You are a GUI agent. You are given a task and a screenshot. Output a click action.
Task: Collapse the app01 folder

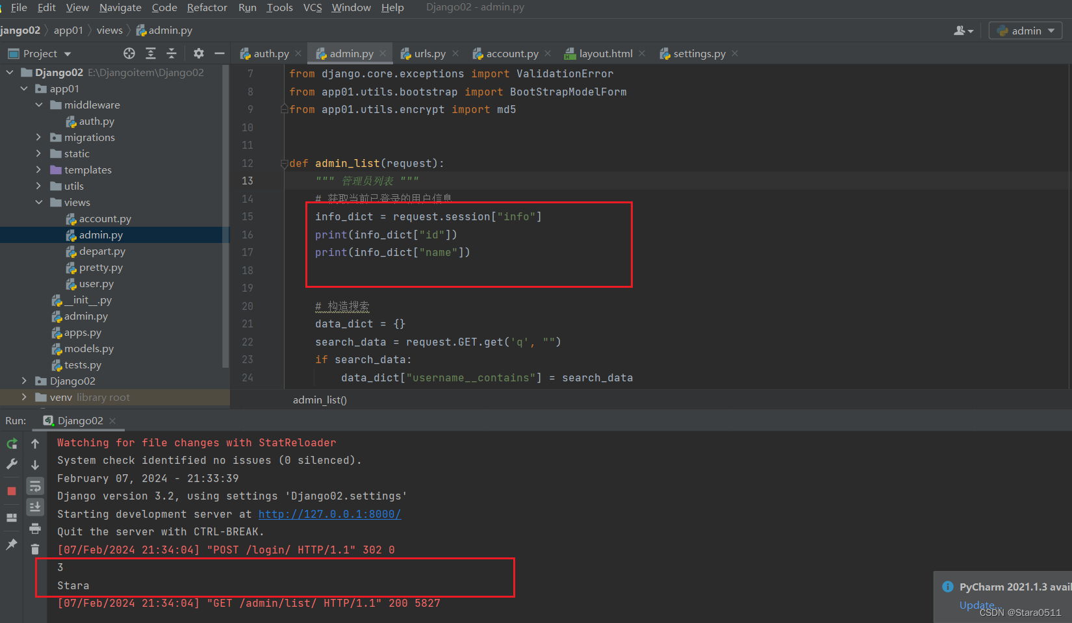pos(24,88)
